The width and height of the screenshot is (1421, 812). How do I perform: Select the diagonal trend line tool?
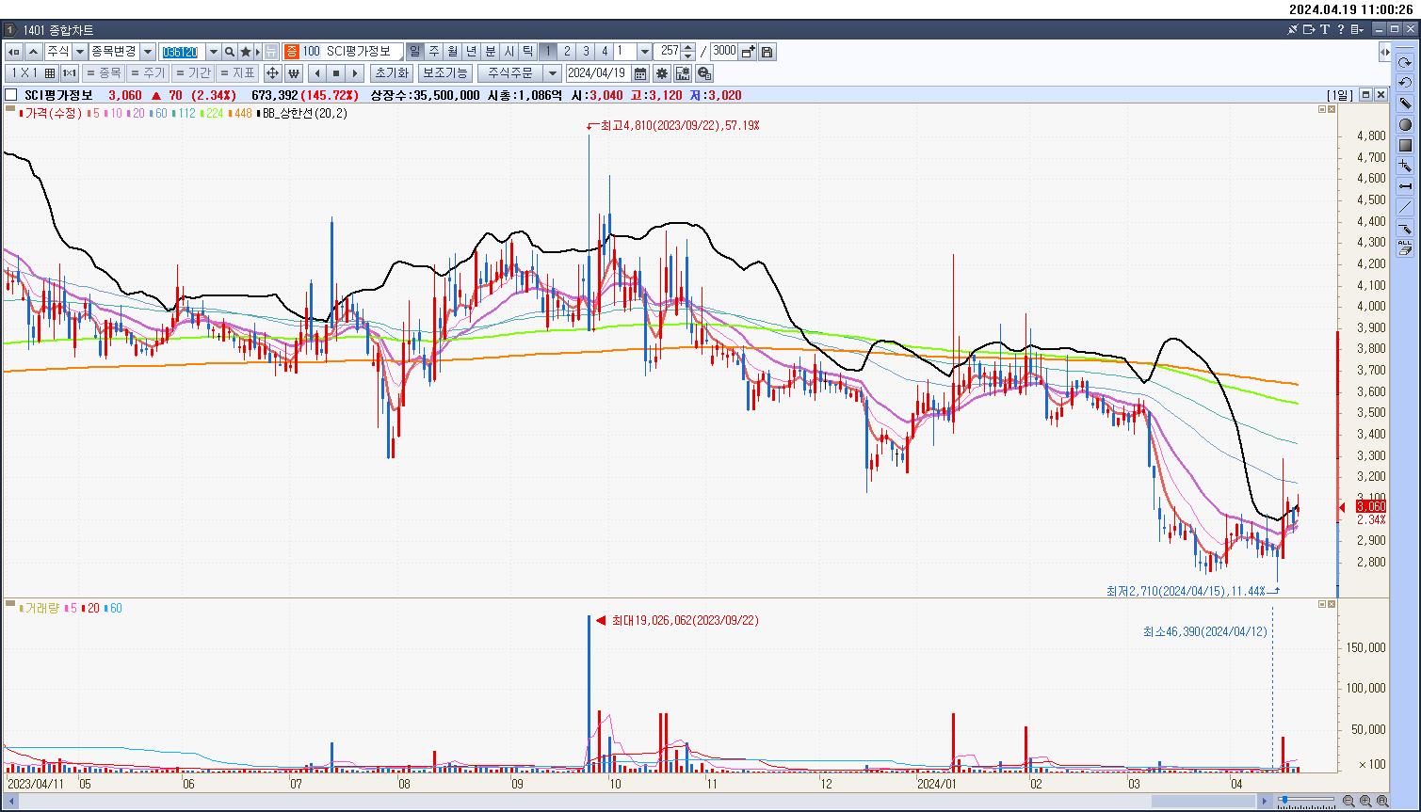click(1405, 207)
